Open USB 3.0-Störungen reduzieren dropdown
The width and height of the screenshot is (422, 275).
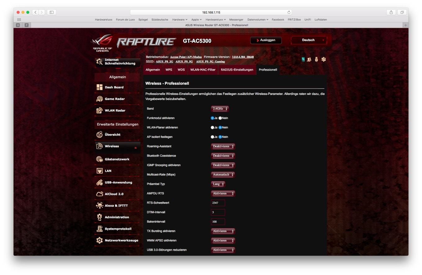click(223, 250)
